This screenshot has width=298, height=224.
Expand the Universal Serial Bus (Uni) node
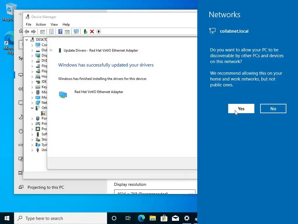tap(32, 150)
